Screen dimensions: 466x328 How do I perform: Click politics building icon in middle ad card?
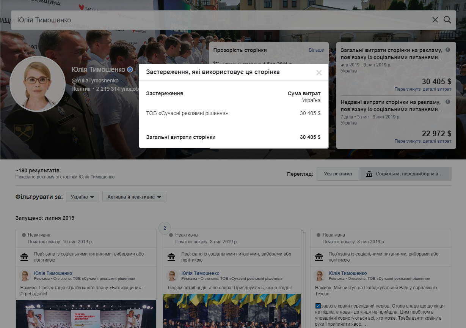(x=172, y=257)
